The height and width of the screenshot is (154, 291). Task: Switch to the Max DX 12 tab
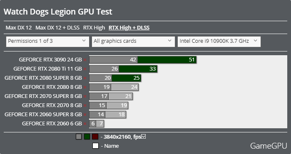coord(19,28)
